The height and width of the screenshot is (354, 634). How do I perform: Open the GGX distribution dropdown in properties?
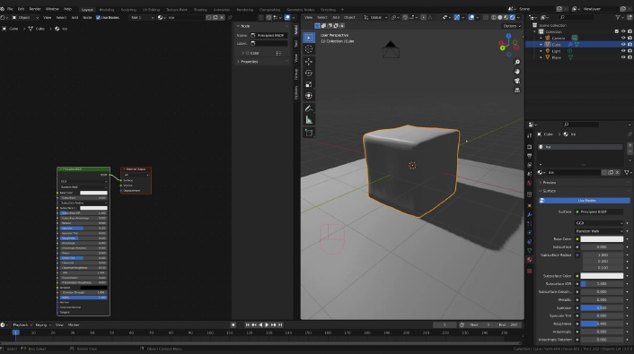click(599, 223)
